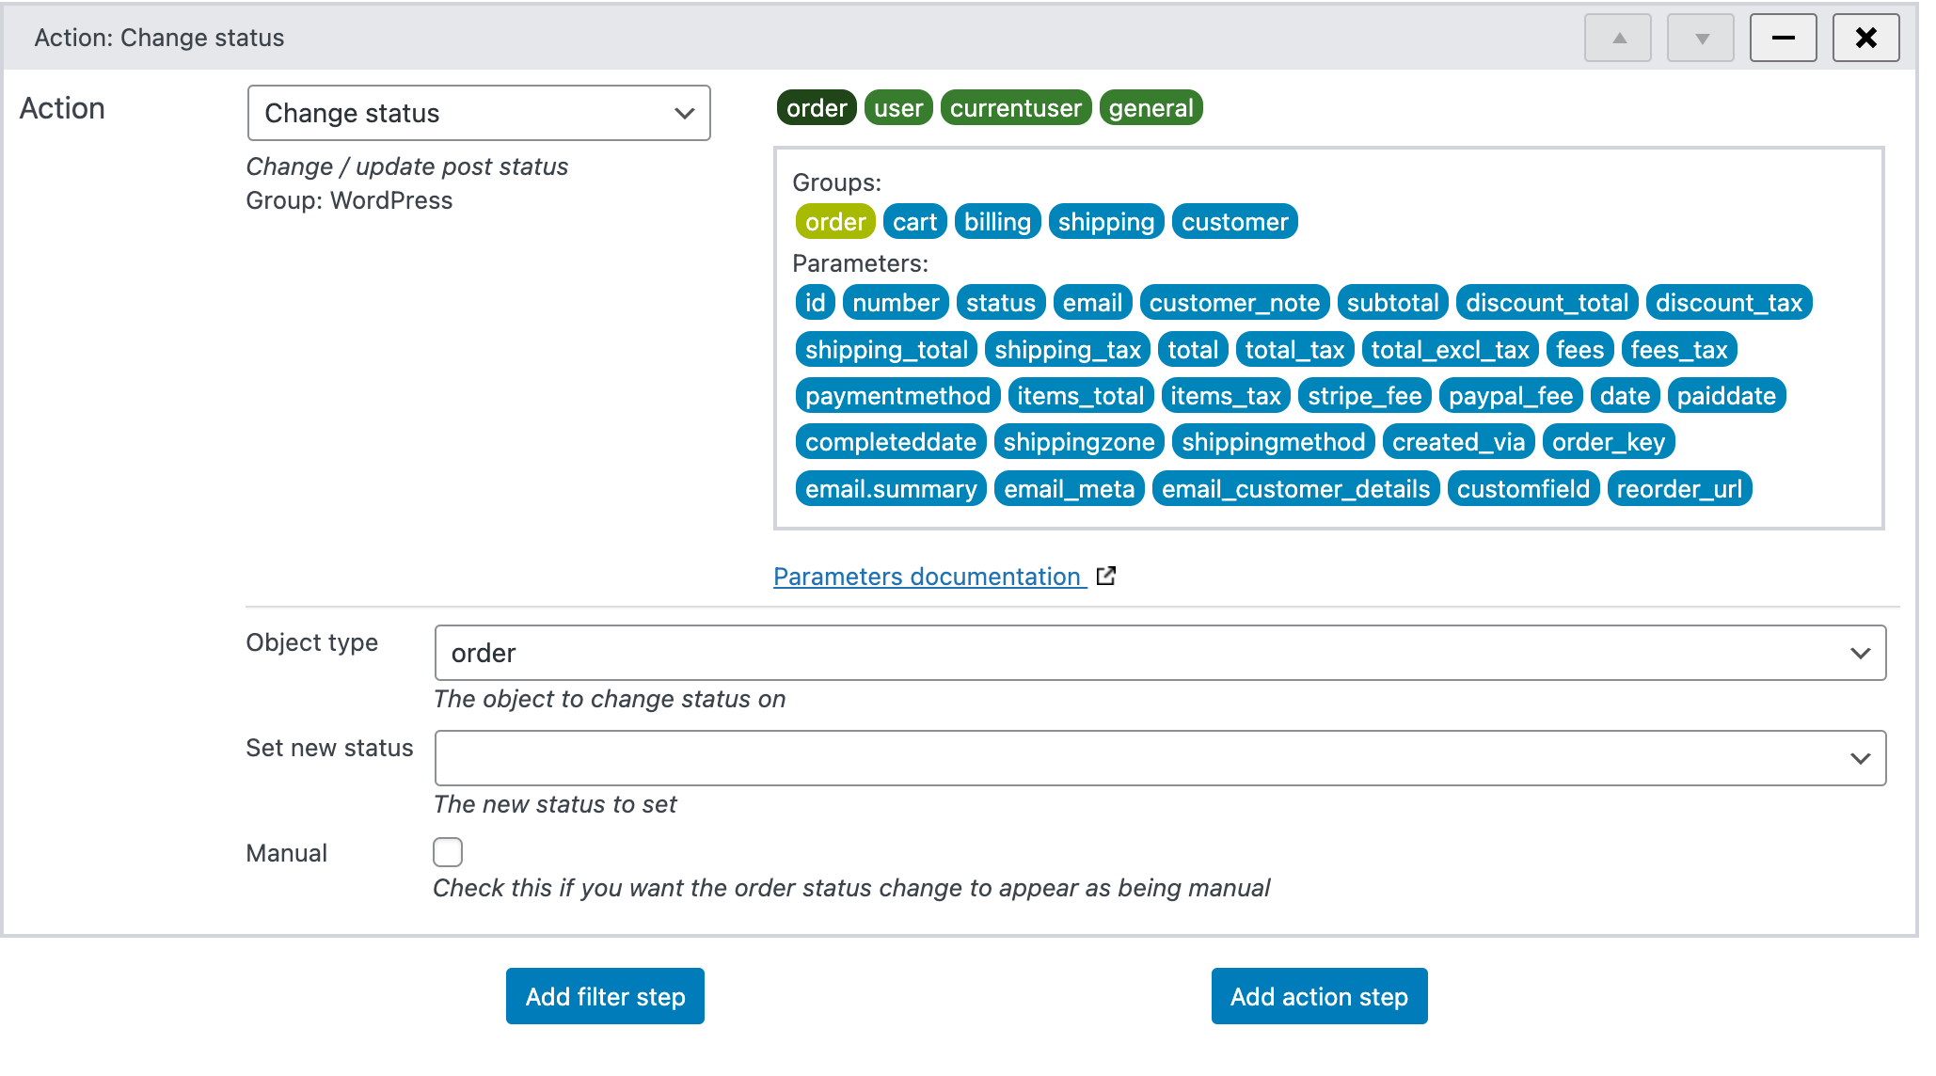Image resolution: width=1936 pixels, height=1076 pixels.
Task: Collapse the Action: Change status panel
Action: click(x=1782, y=37)
